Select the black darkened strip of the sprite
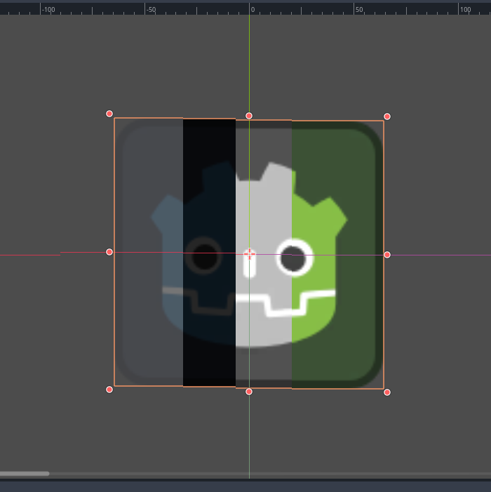Viewport: 491px width, 492px height. click(209, 253)
